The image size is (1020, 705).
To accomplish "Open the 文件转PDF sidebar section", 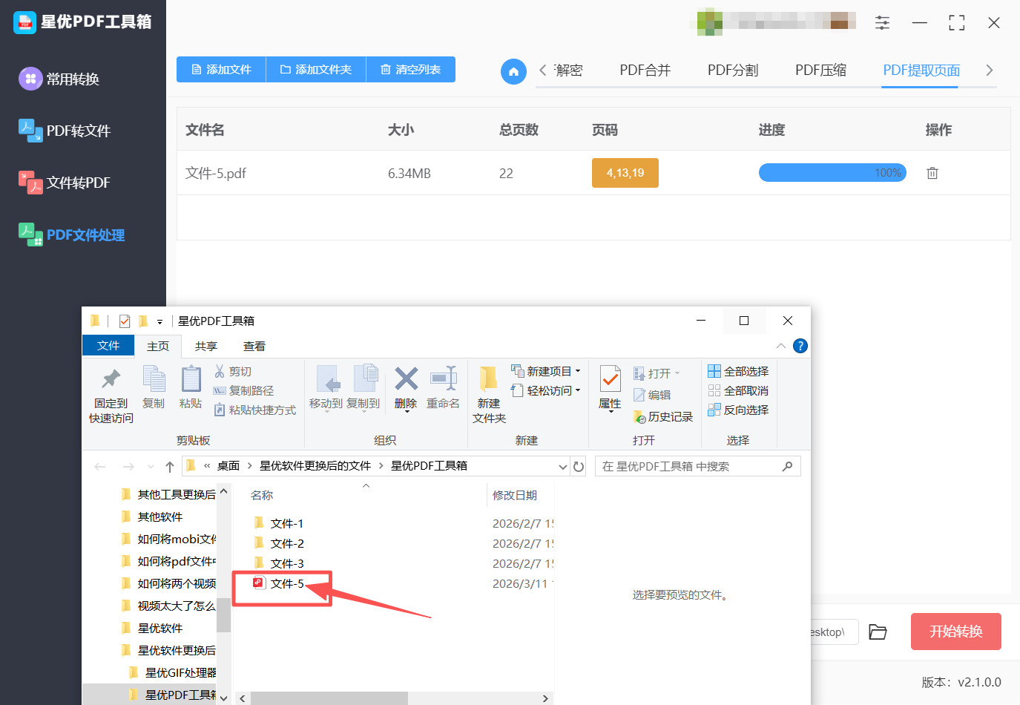I will [65, 183].
